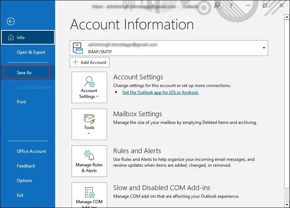Click the Account Settings person-gear icon
The width and height of the screenshot is (290, 208).
[x=89, y=82]
